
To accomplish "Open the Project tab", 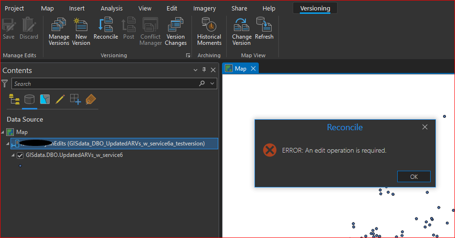I will [14, 9].
